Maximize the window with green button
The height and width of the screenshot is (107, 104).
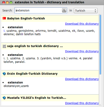(11, 2)
